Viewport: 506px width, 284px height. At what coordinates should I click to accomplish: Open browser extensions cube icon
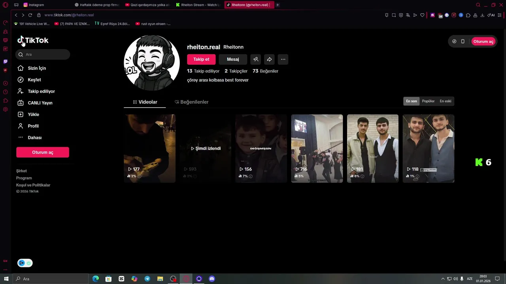coord(468,15)
